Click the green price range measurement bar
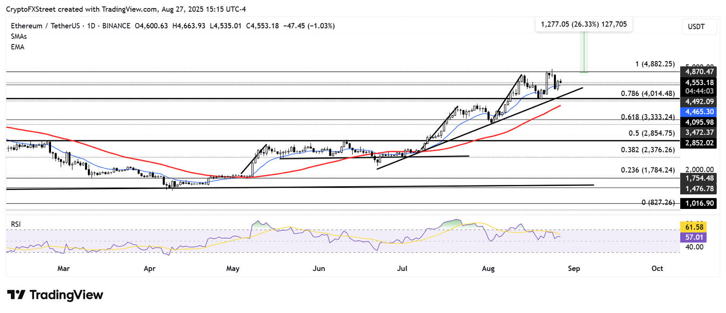This screenshot has height=313, width=726. [584, 52]
